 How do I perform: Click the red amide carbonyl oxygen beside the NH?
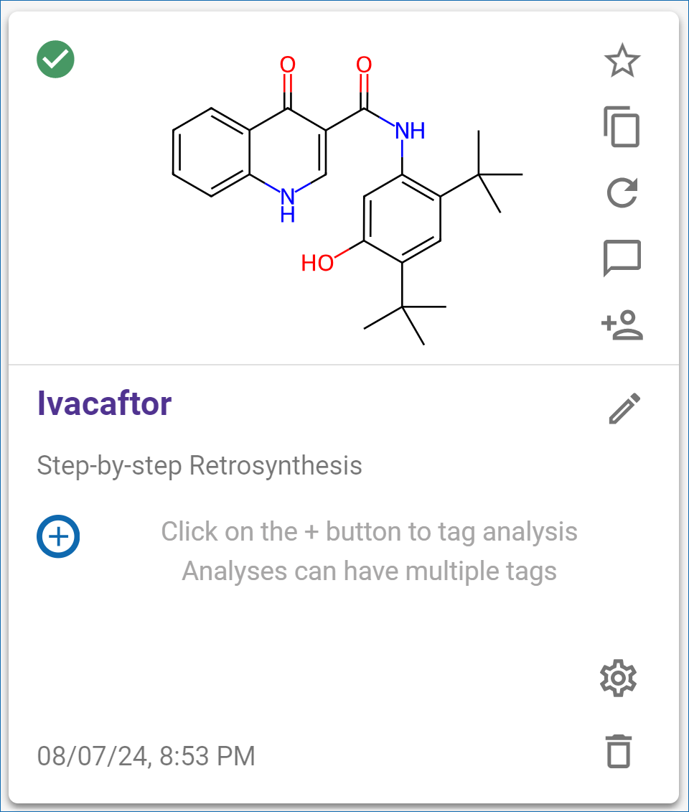coord(364,65)
